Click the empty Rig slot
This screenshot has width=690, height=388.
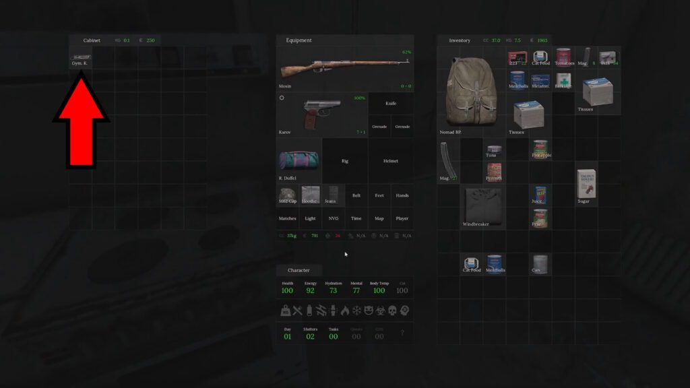(345, 160)
